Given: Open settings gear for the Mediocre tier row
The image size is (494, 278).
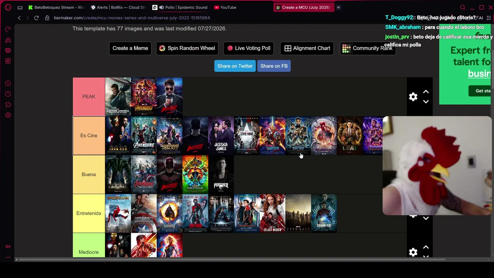Looking at the screenshot, I should click(413, 252).
